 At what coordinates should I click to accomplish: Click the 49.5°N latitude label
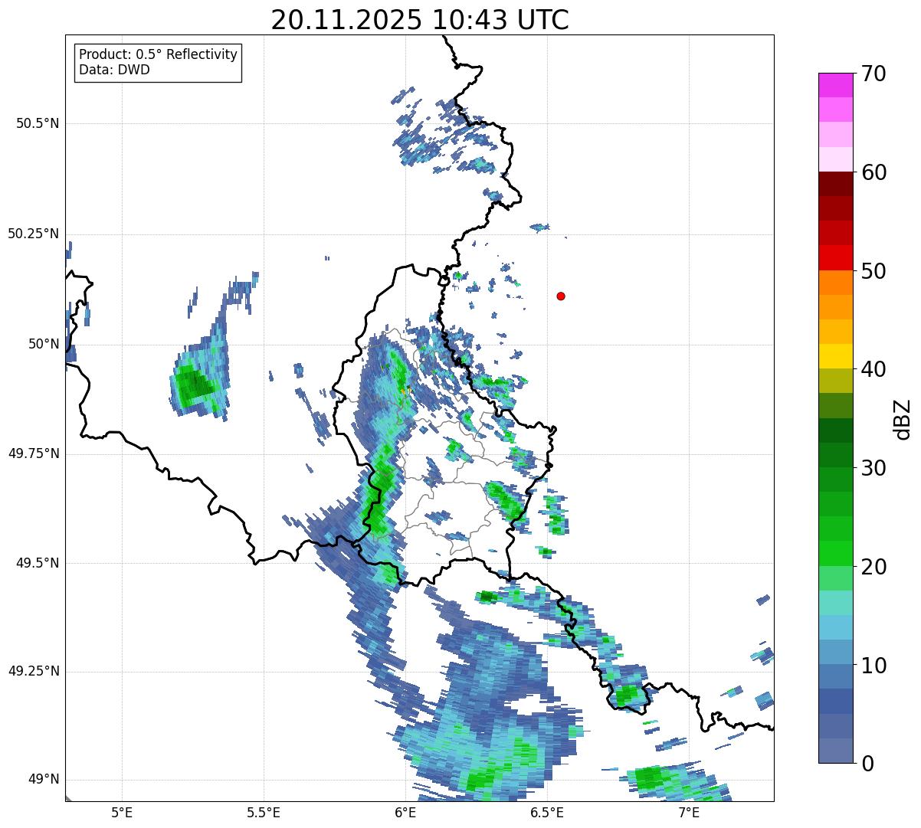point(38,563)
